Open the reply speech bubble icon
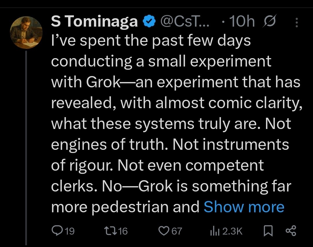 click(55, 231)
